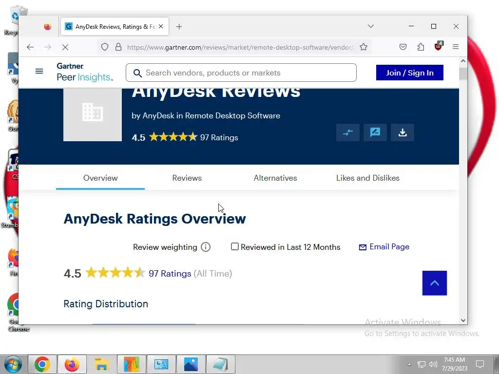Click the Email Page link

click(384, 247)
